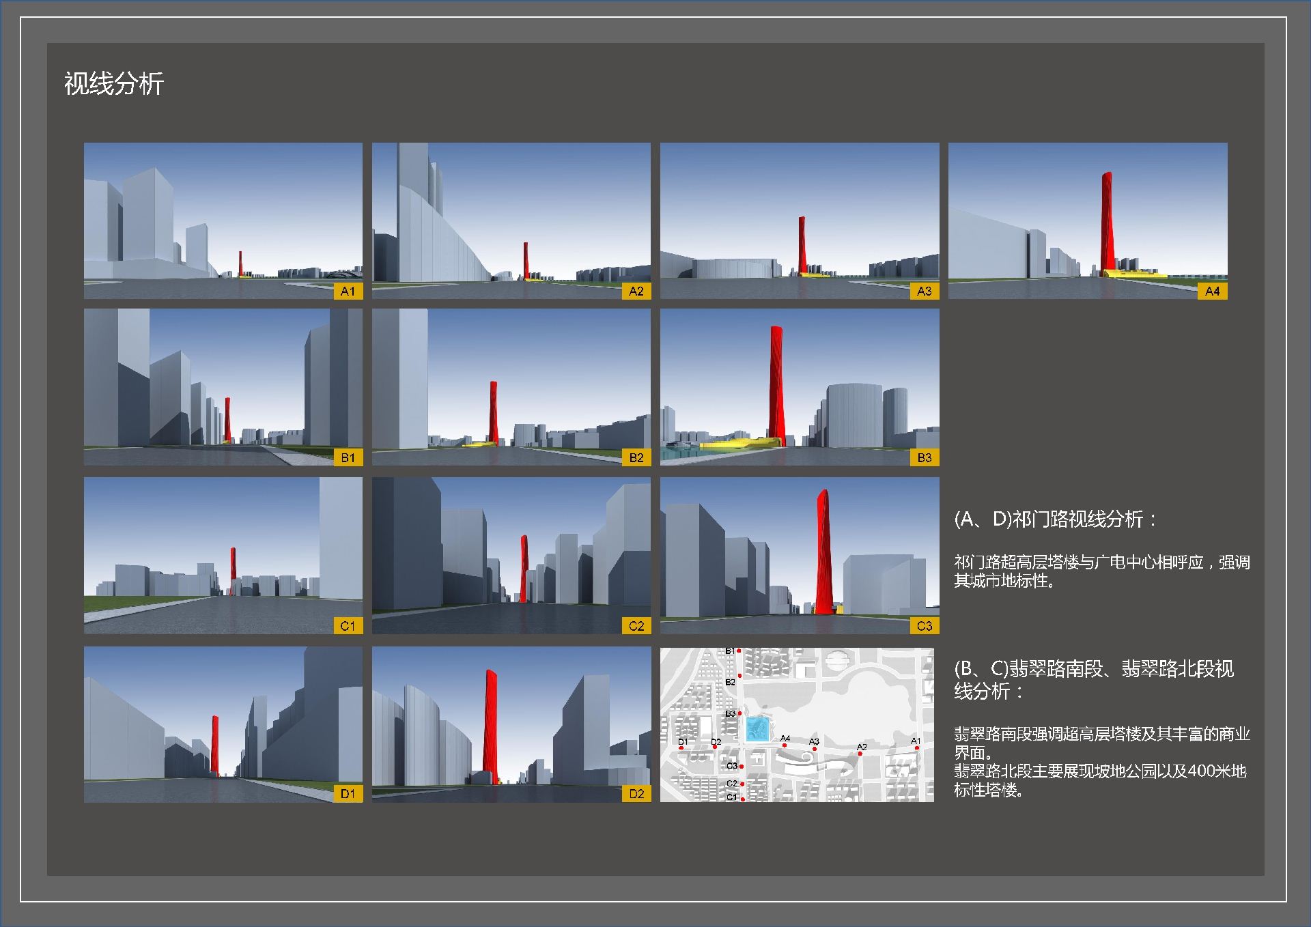The width and height of the screenshot is (1311, 927).
Task: Click the A4 red dot on map
Action: point(785,745)
